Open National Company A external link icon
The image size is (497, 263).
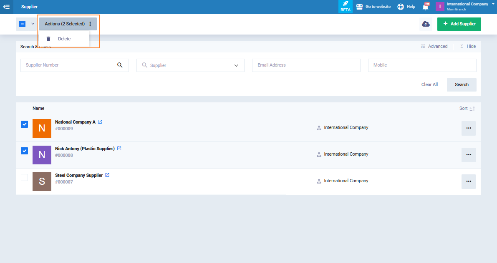click(100, 122)
